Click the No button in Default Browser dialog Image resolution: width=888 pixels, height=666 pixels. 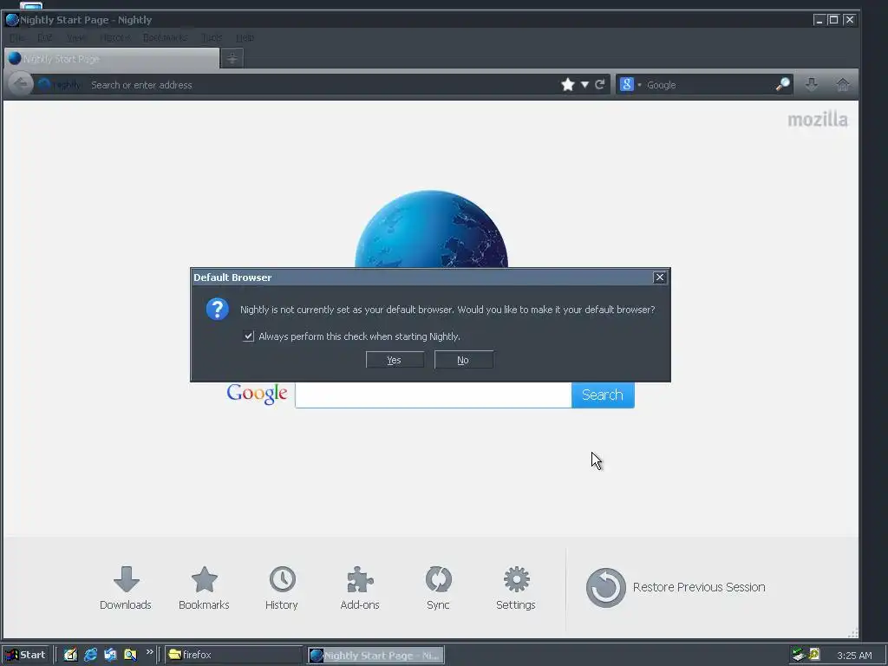(x=463, y=360)
